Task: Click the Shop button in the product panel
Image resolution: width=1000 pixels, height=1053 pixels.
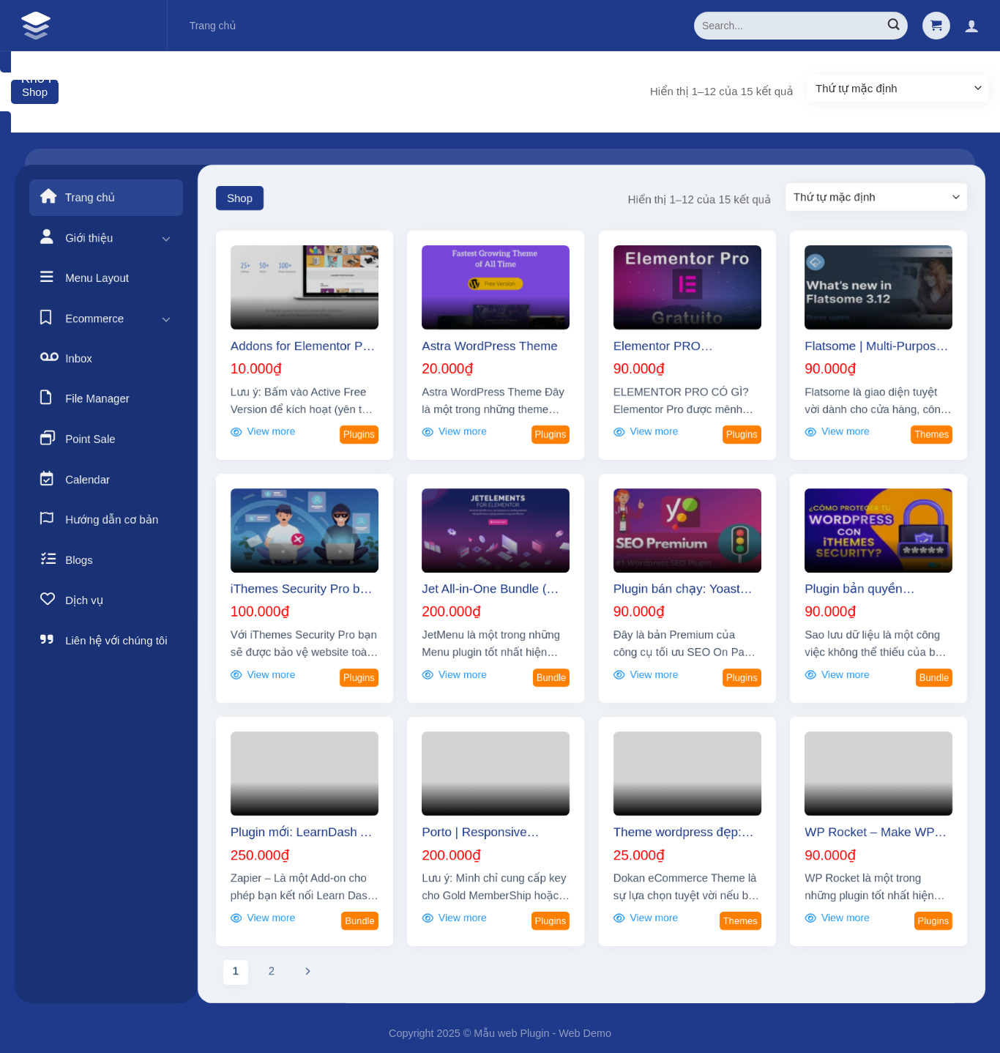Action: click(x=239, y=198)
